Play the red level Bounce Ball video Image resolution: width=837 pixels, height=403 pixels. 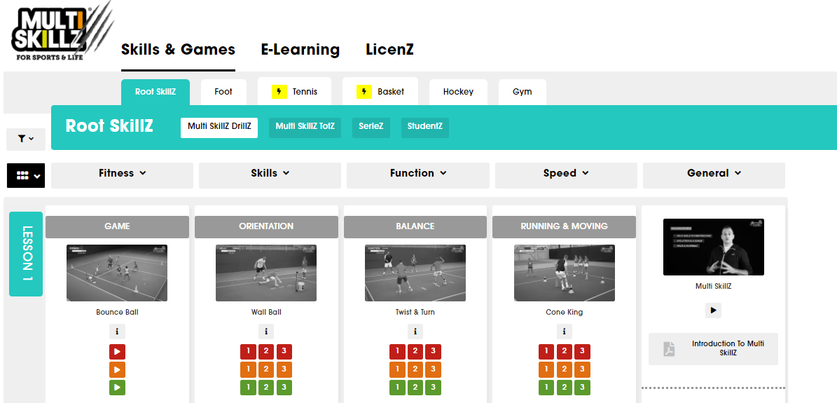point(117,351)
